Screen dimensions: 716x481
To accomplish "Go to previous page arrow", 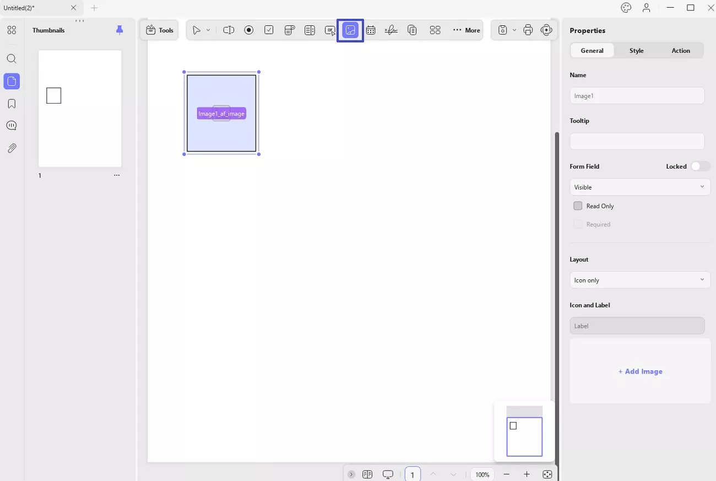I will 433,474.
